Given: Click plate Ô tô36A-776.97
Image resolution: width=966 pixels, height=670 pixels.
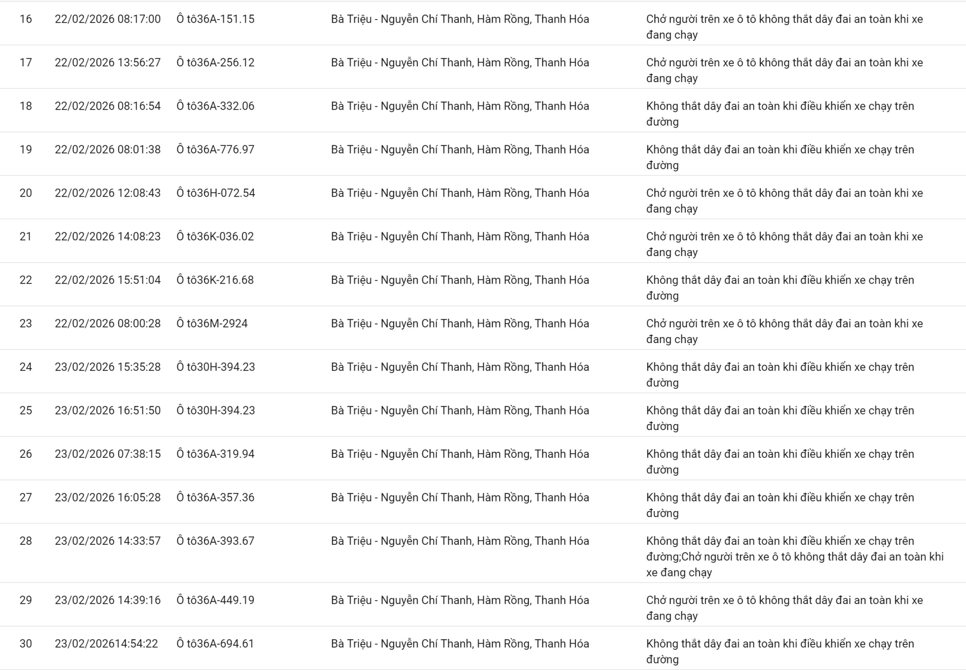Looking at the screenshot, I should click(x=215, y=149).
